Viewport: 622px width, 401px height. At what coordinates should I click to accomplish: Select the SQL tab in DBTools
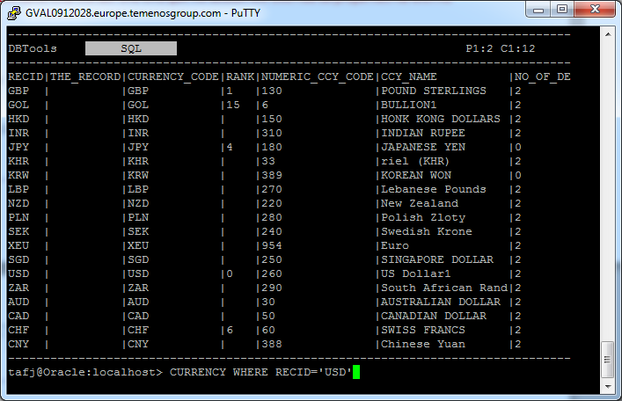131,48
